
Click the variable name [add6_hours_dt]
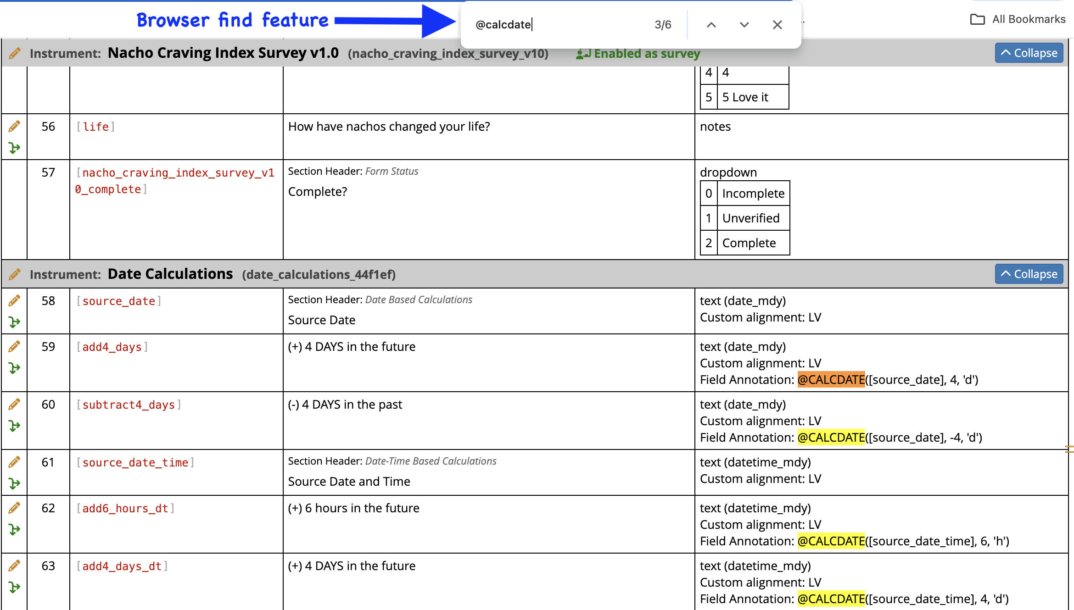pyautogui.click(x=125, y=508)
